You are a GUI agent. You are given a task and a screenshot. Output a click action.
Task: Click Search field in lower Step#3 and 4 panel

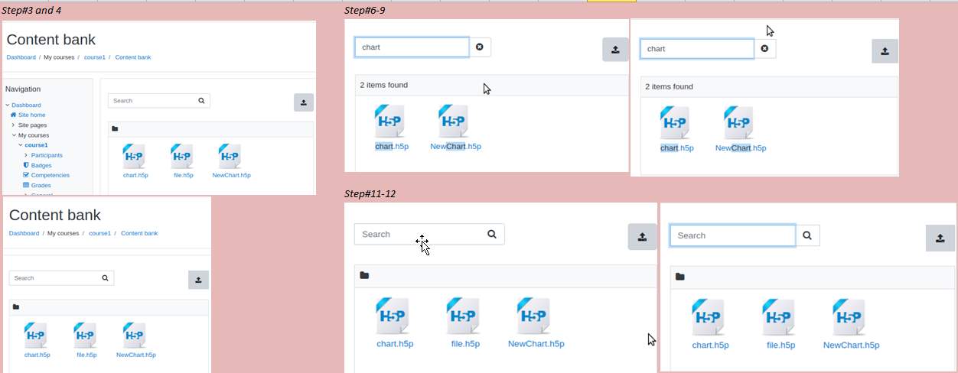[x=54, y=278]
